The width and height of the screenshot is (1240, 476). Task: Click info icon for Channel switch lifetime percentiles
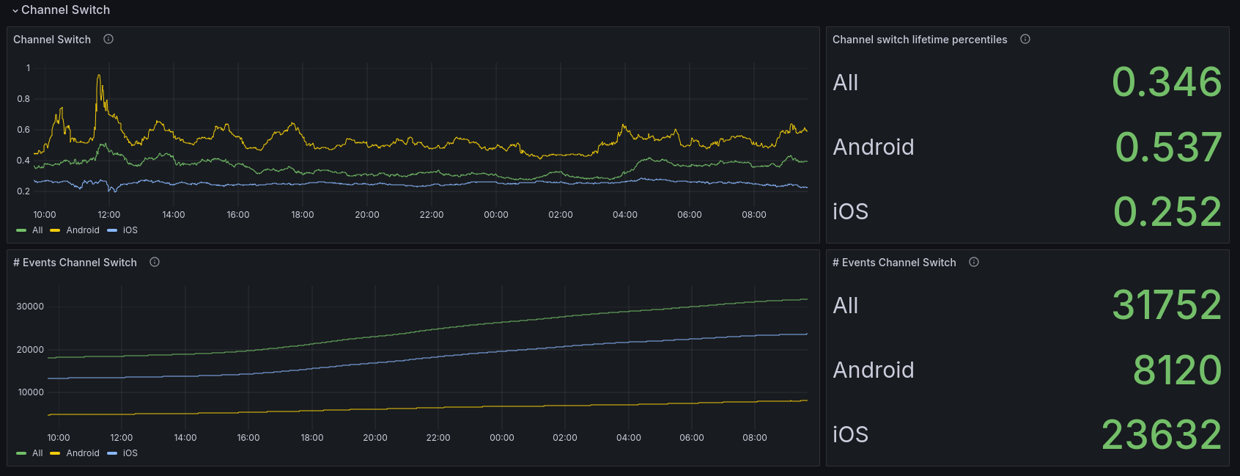tap(1025, 39)
